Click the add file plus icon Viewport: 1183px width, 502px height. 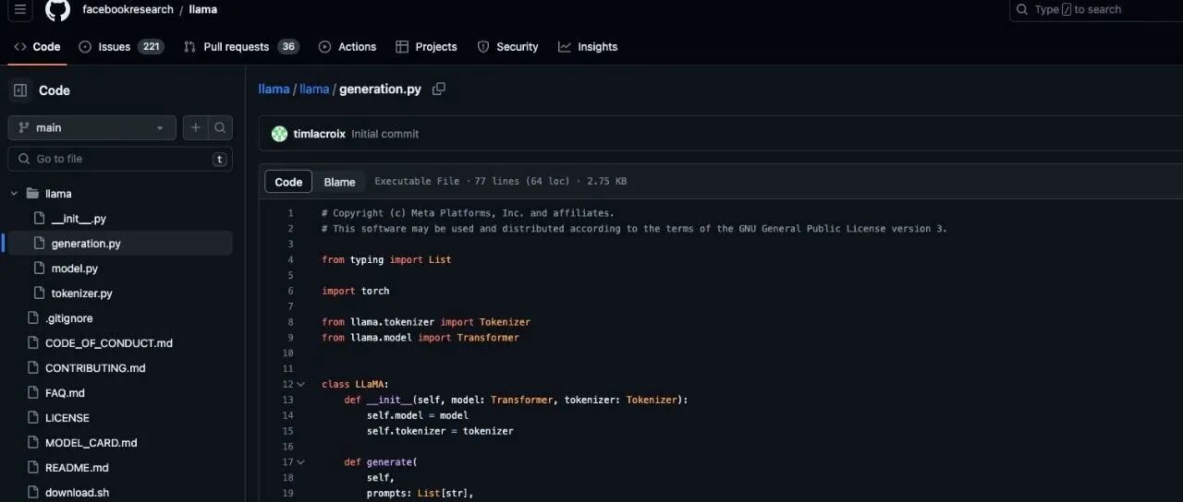(195, 127)
